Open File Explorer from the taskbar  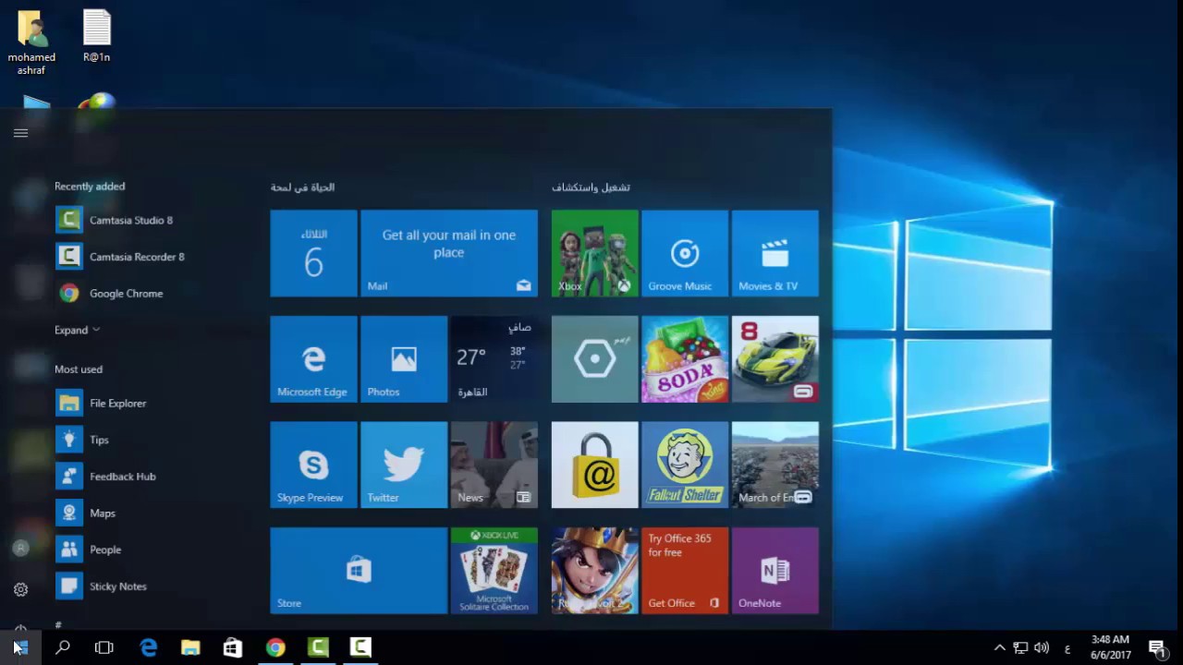click(x=190, y=647)
